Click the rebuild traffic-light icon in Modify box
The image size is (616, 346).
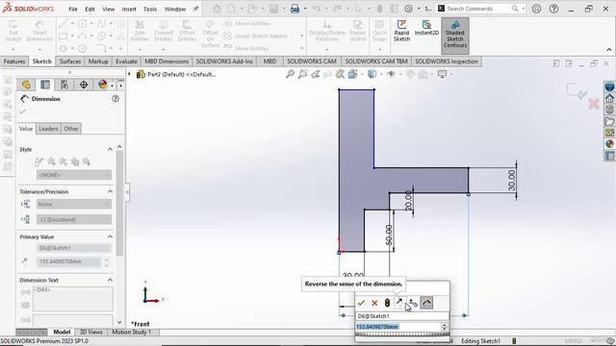coord(387,303)
